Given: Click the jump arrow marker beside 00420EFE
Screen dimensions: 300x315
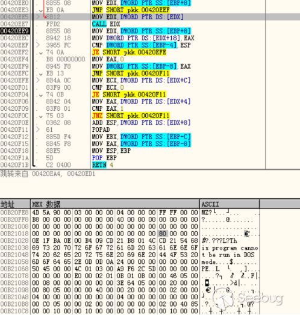Looking at the screenshot, I should pos(38,80).
